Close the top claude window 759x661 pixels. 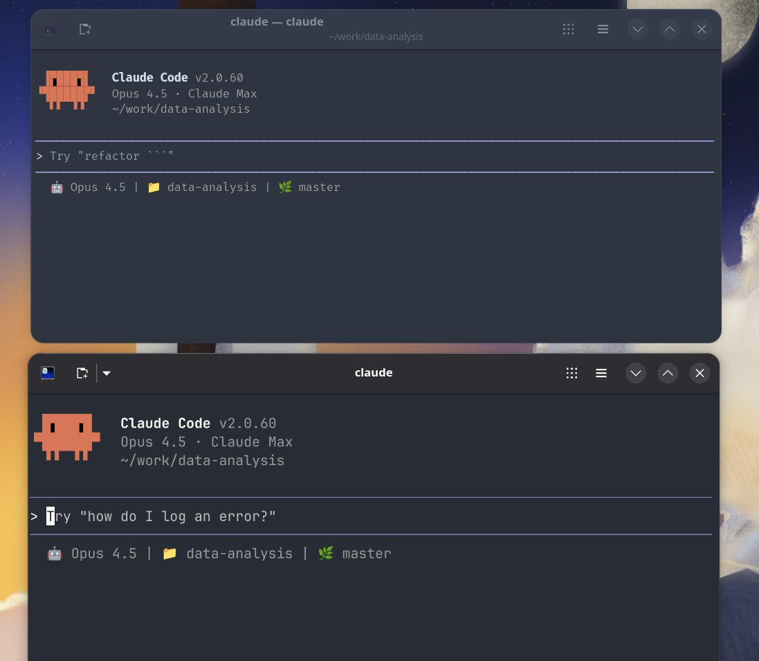pyautogui.click(x=702, y=29)
